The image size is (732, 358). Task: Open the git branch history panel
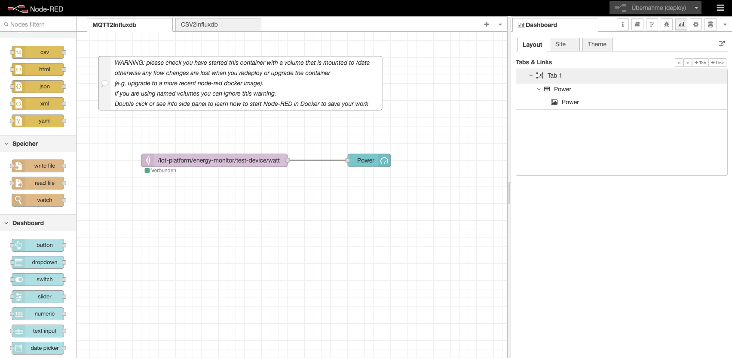[x=652, y=24]
